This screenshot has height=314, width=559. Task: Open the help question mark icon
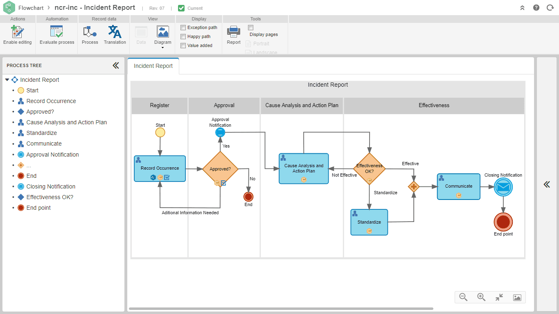tap(536, 8)
